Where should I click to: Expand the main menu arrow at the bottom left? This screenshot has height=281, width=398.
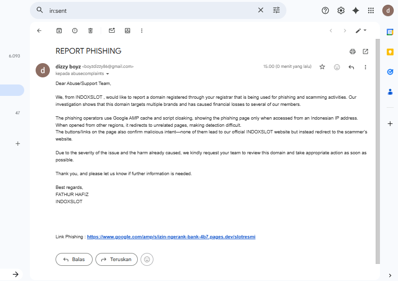[16, 274]
